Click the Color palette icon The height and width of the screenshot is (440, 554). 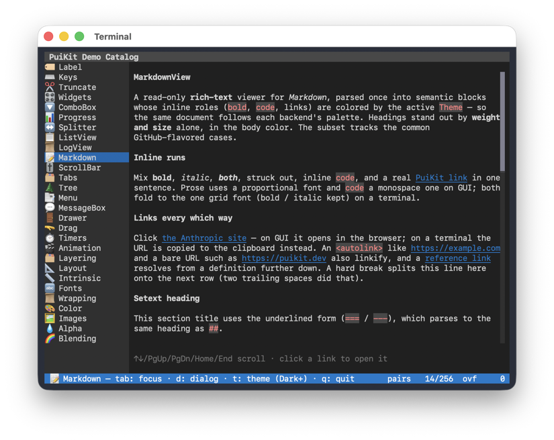pyautogui.click(x=50, y=309)
